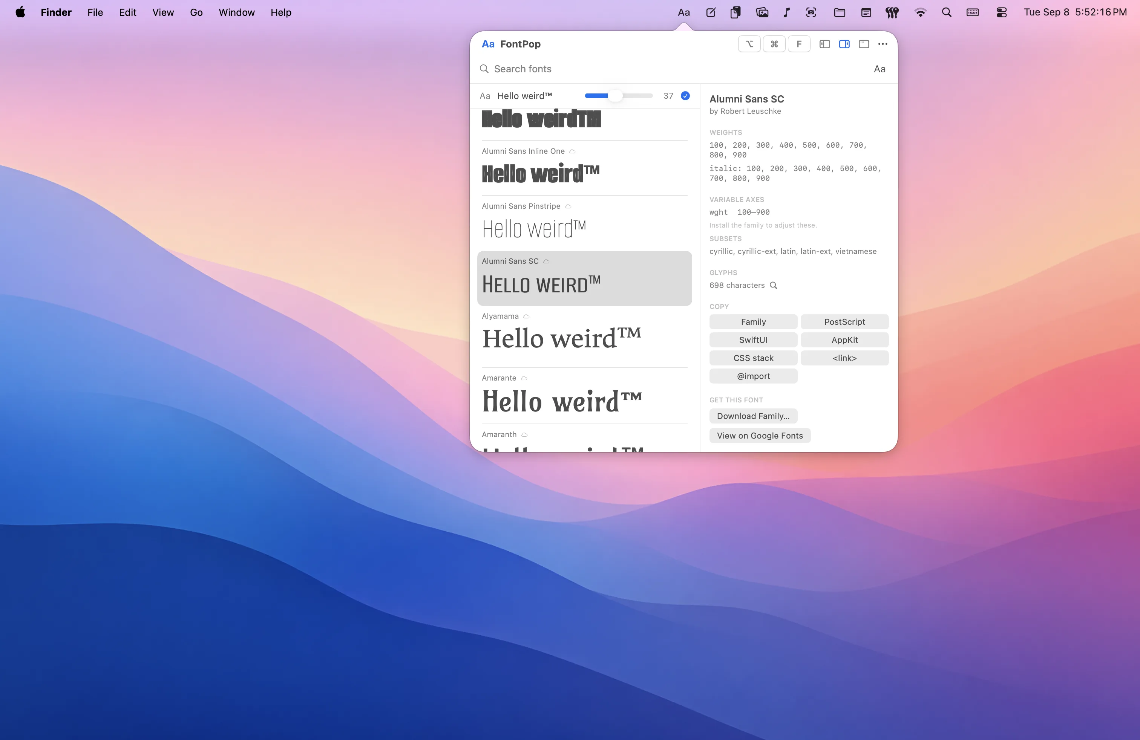Click cloud icon next to Amarante
This screenshot has height=740, width=1140.
[x=524, y=378]
